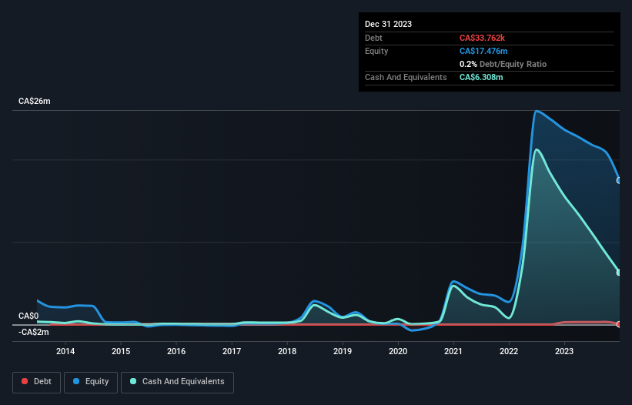Click the 2017 x-axis label
Screen dimensions: 632x405
pyautogui.click(x=232, y=351)
